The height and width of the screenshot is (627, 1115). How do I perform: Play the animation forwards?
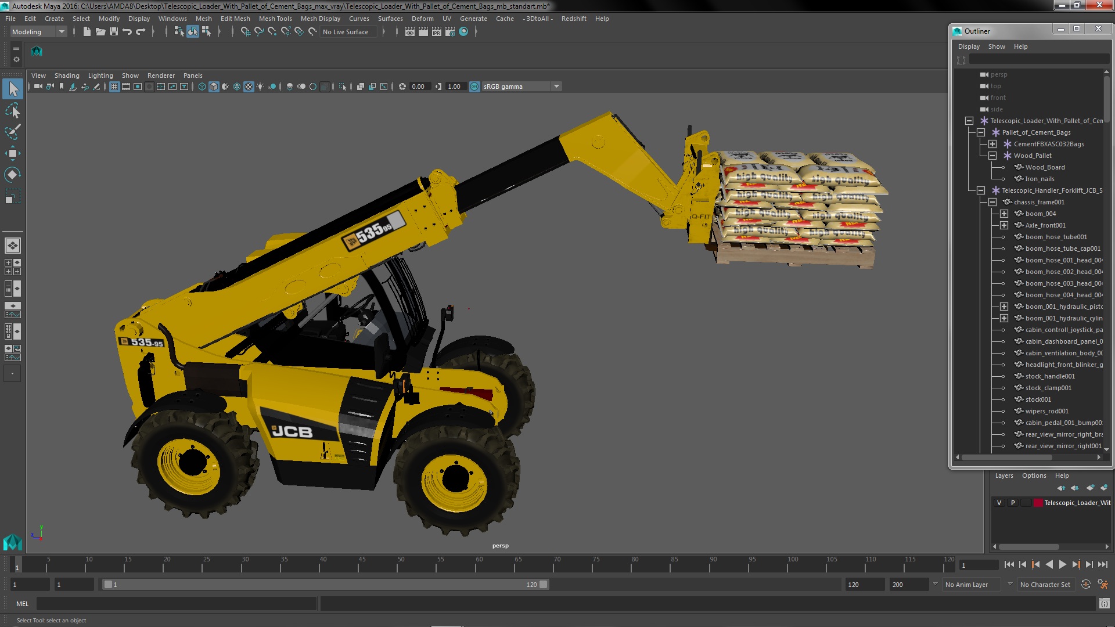(1062, 564)
